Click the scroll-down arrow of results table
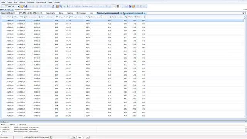This screenshot has height=139, width=247. (245, 117)
